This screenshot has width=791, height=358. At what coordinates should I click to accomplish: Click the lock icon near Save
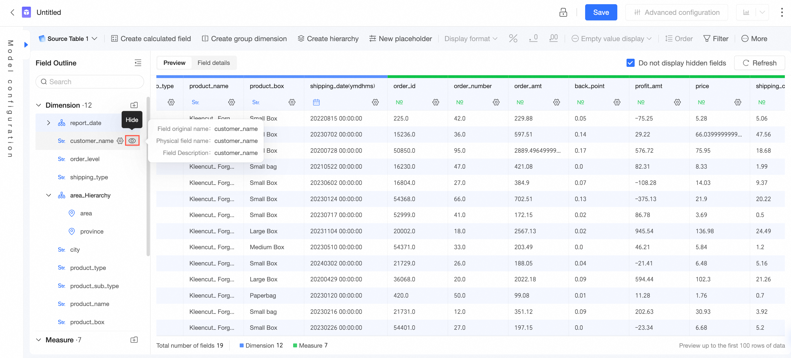(563, 12)
